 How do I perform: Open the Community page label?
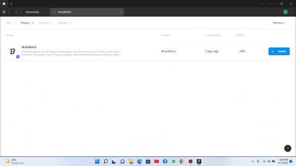32,12
